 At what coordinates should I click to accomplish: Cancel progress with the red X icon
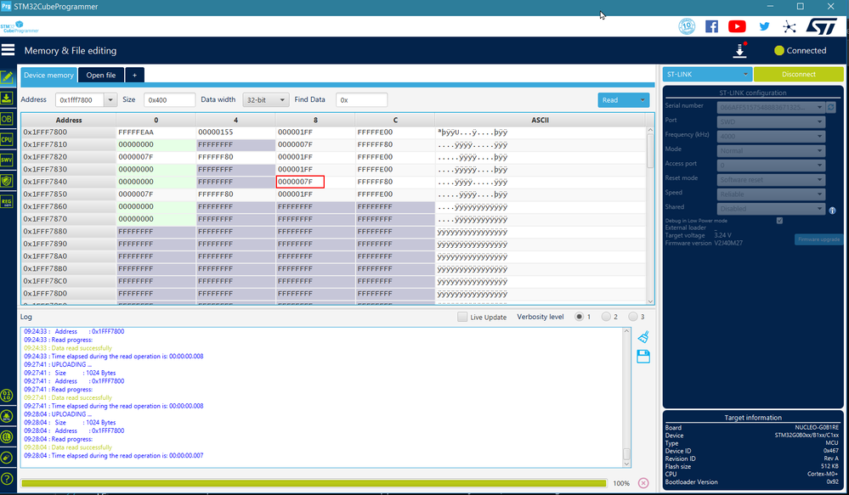pos(643,482)
